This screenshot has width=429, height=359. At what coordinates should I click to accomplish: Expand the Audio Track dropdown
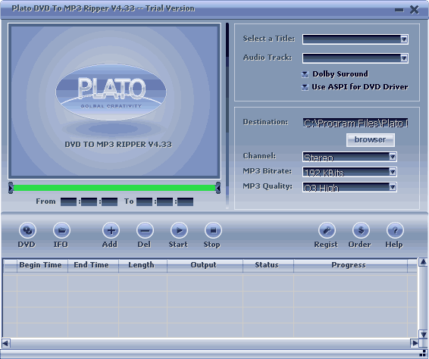click(x=355, y=58)
